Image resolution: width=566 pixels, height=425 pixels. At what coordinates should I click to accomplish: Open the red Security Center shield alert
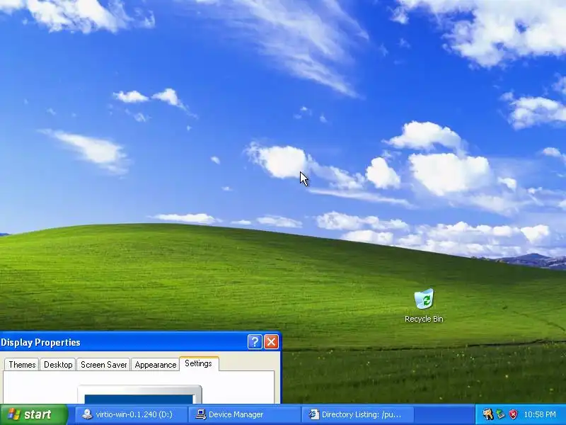pos(514,414)
